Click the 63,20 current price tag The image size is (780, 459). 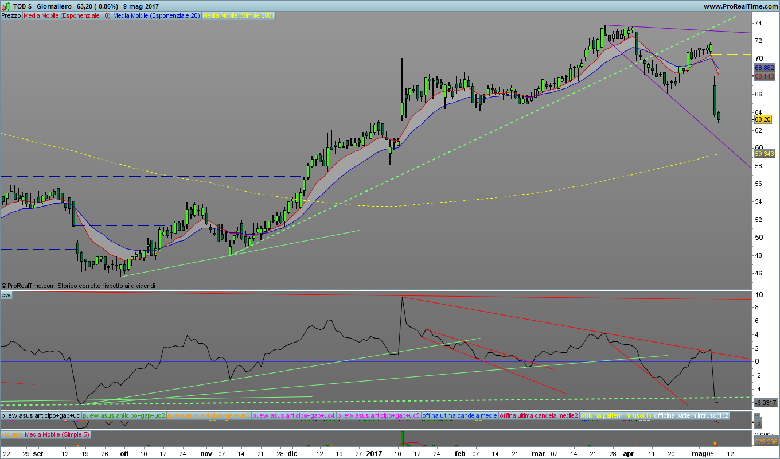[763, 119]
